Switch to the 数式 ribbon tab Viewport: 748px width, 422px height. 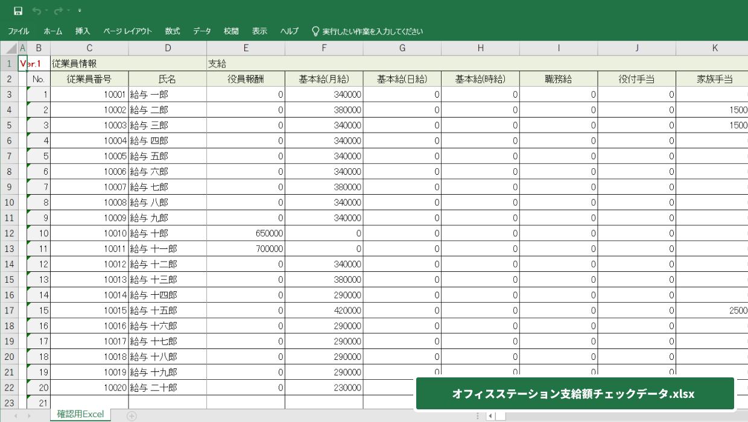pos(173,31)
